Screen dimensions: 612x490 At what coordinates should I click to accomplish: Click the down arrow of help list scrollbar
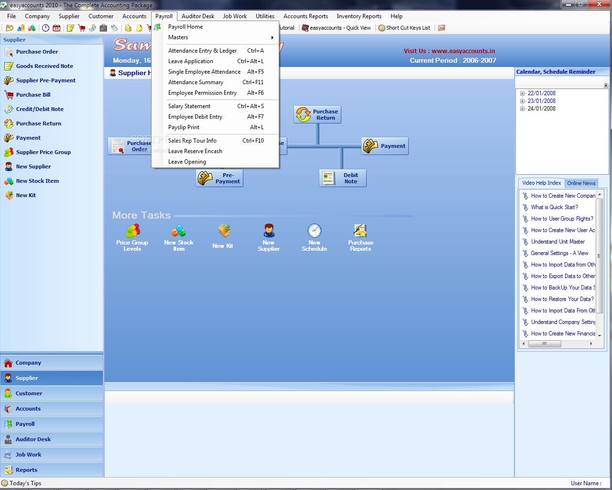coord(600,336)
